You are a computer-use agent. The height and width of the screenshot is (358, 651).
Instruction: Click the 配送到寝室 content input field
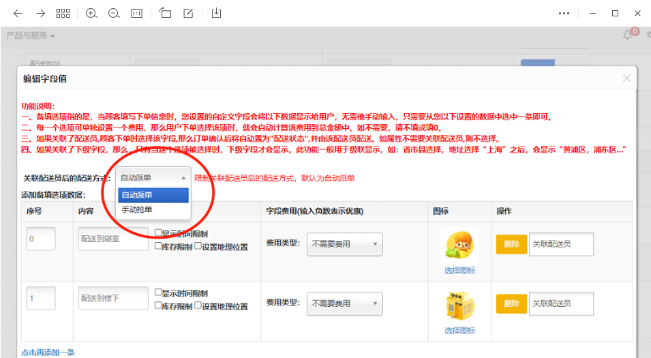[113, 239]
